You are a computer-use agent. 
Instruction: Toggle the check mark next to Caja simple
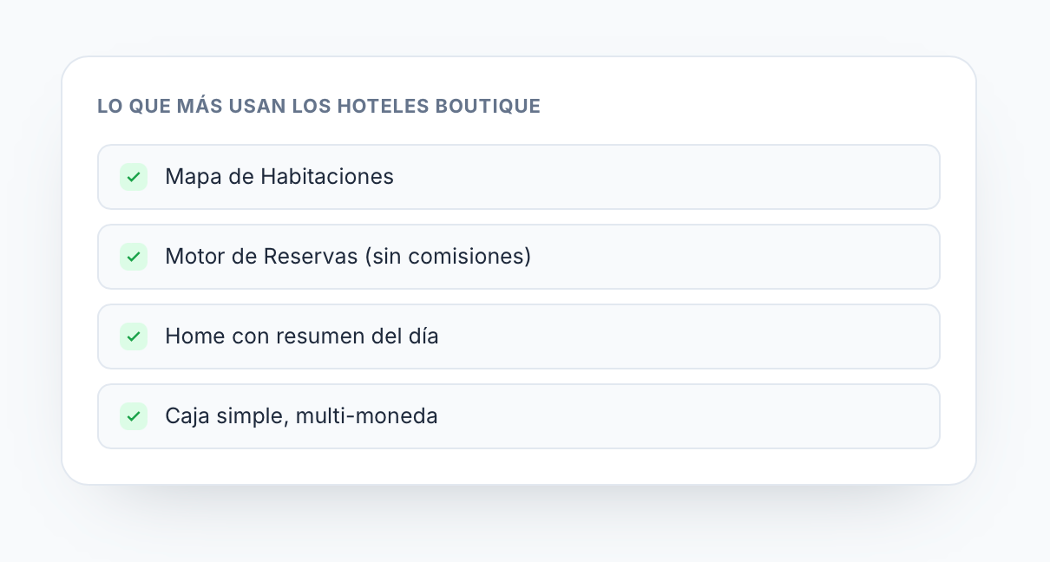(x=134, y=416)
